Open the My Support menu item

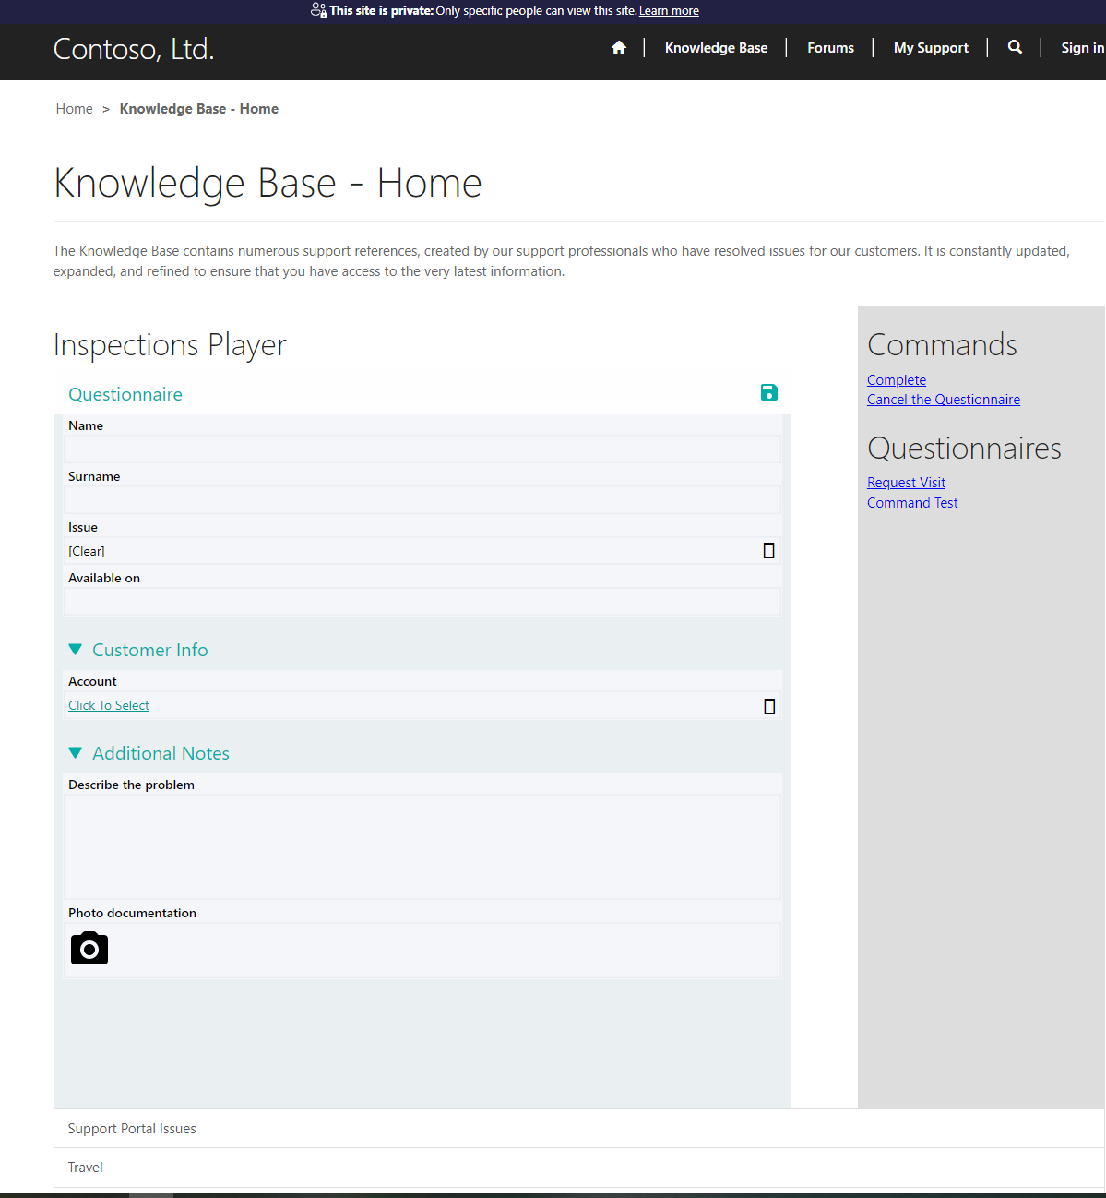(931, 48)
